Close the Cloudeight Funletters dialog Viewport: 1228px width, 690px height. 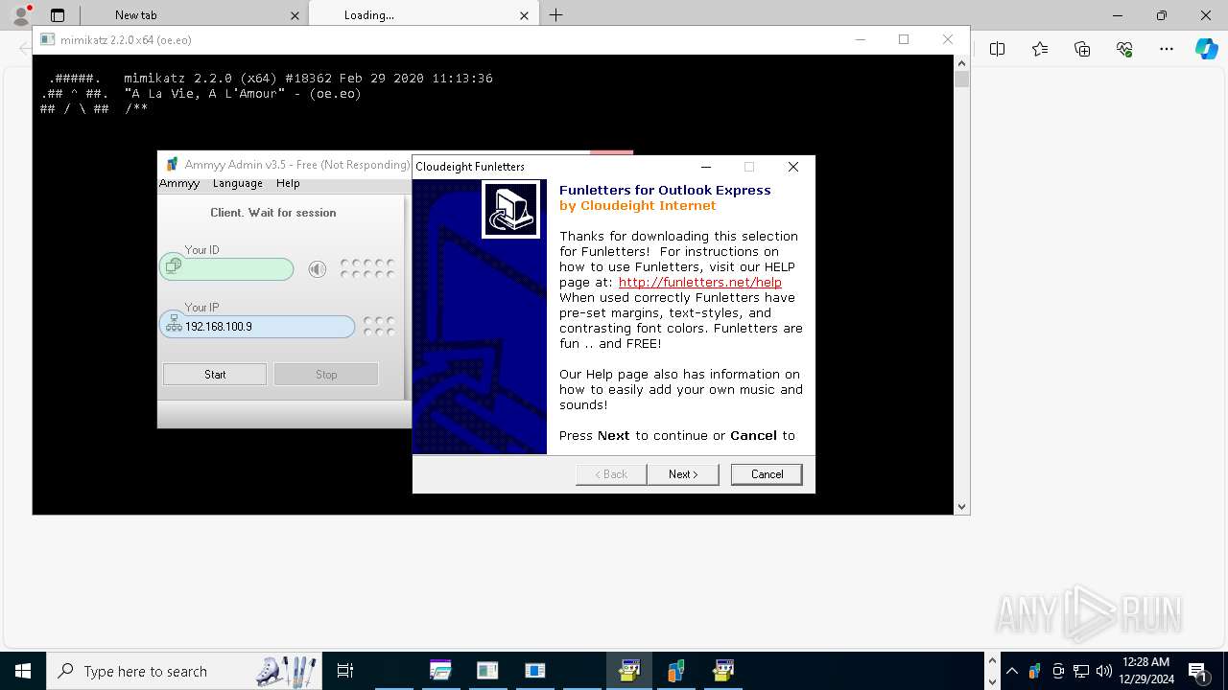coord(793,167)
